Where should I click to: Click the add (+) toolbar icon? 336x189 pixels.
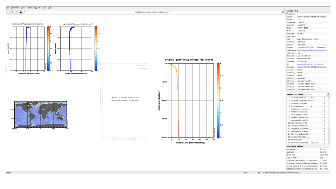click(8, 12)
